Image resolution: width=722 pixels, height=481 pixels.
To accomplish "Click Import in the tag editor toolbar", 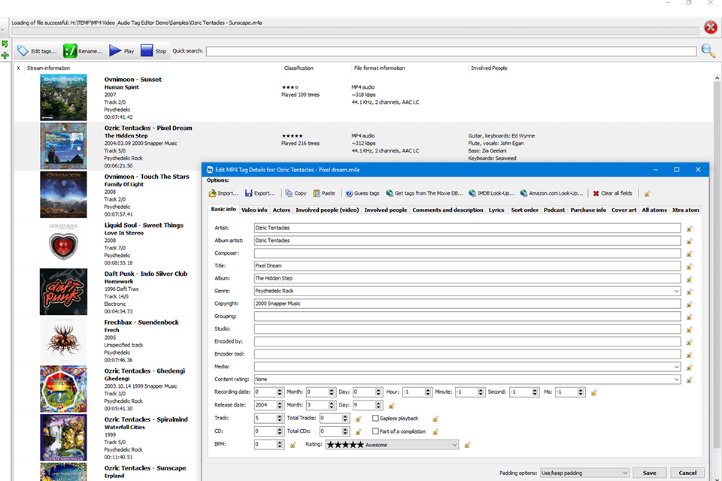I will (223, 193).
